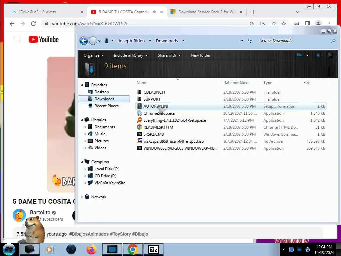Mute the DAME TU COSITA tab audio
This screenshot has width=341, height=256.
154,12
